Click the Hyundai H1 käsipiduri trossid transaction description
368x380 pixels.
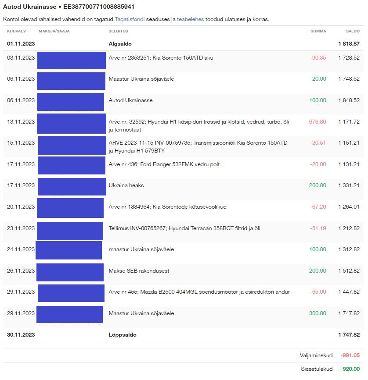(x=199, y=122)
